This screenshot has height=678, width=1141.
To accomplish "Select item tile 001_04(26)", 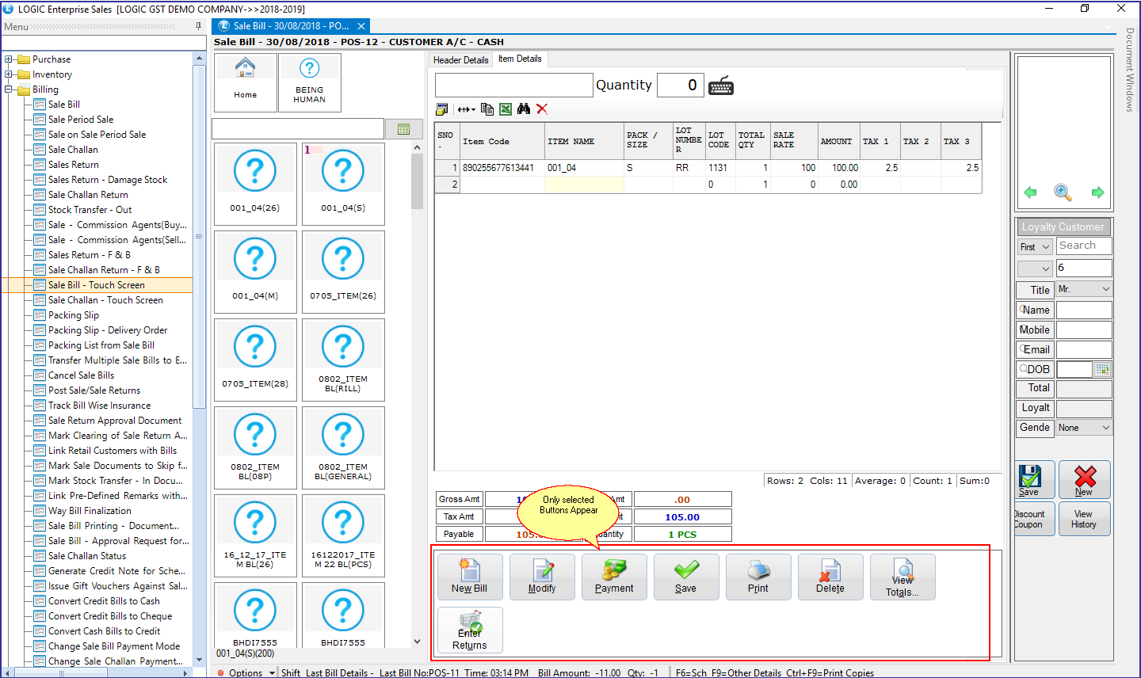I will (x=255, y=184).
